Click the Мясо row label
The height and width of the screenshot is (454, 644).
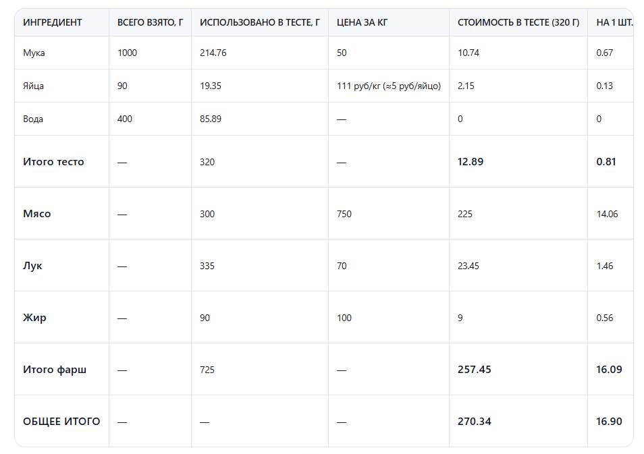click(x=37, y=214)
